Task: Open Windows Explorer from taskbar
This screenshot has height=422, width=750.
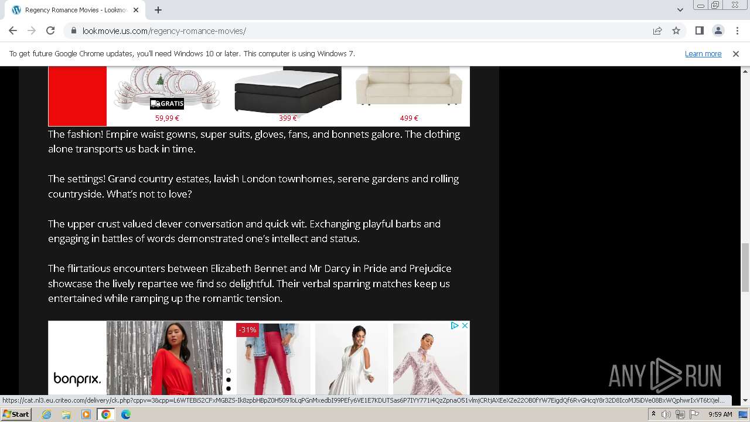Action: [66, 414]
